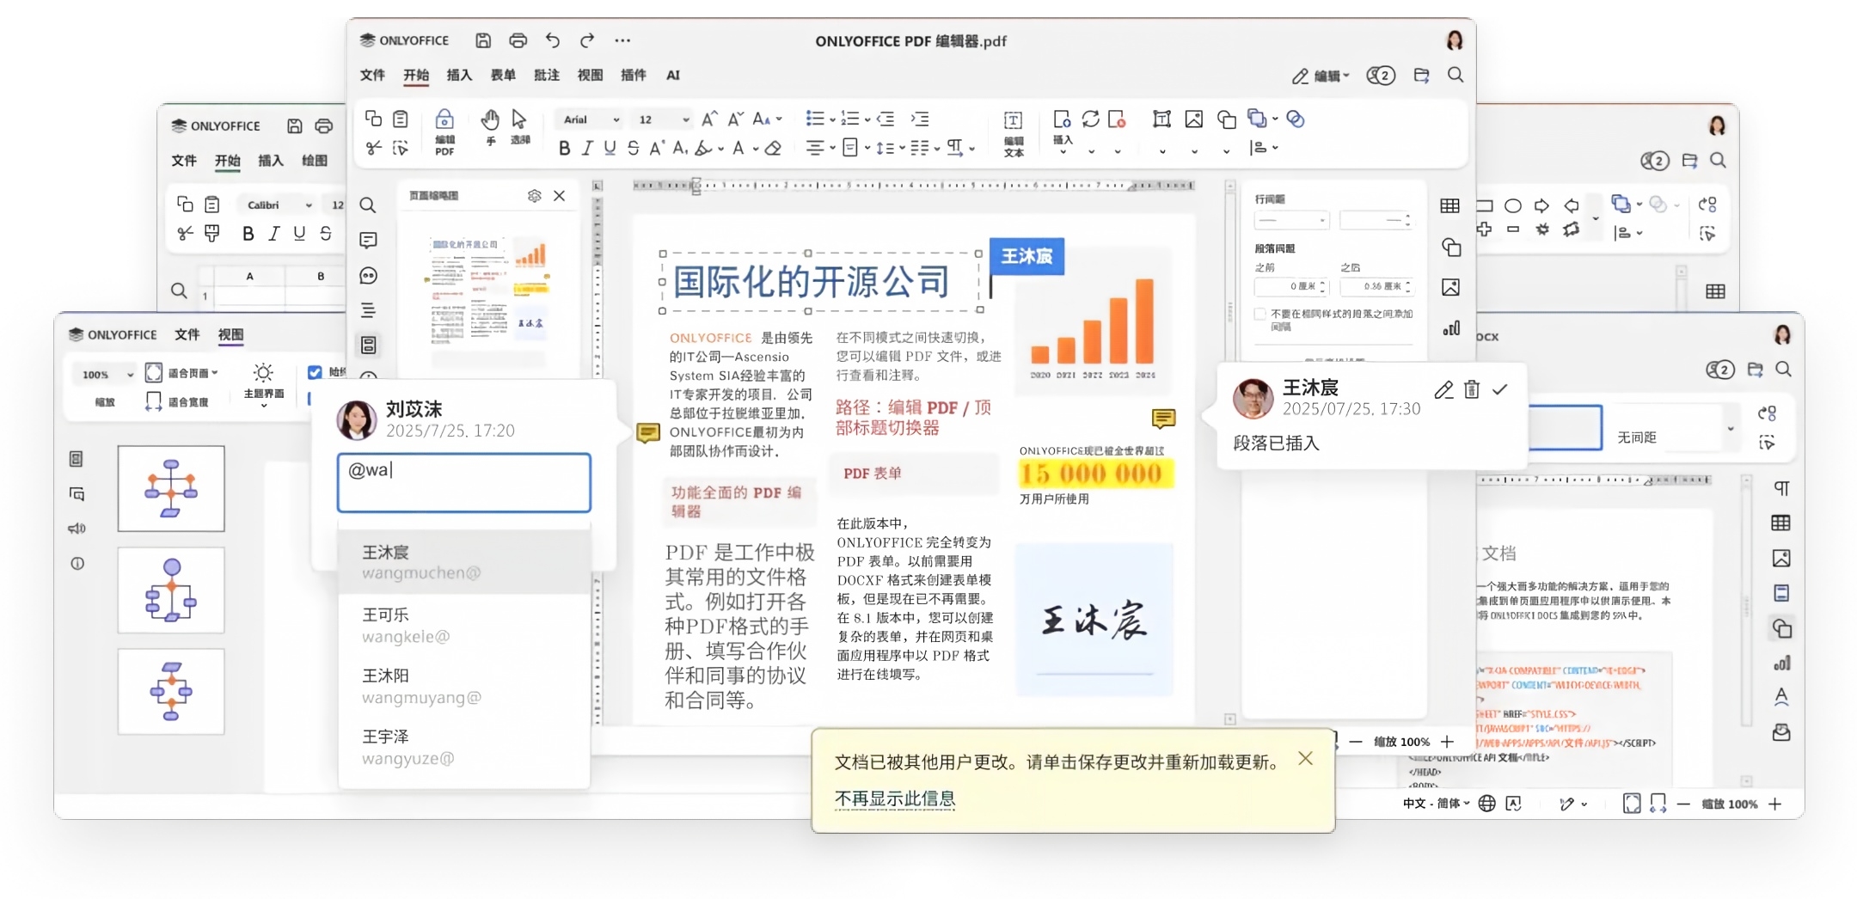This screenshot has height=899, width=1857.
Task: Decrease indent in PDF editor toolbar
Action: click(886, 119)
